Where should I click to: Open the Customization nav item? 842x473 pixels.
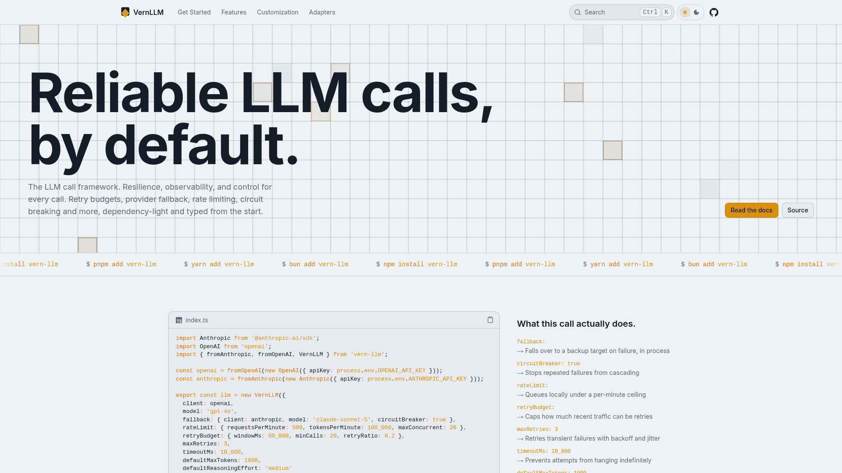[x=278, y=12]
